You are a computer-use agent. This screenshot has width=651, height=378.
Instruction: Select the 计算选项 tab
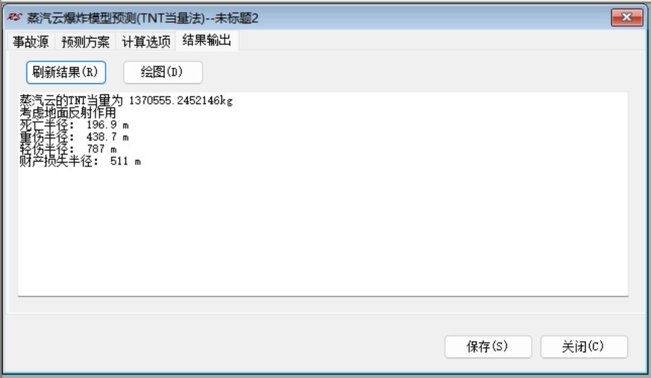coord(145,42)
